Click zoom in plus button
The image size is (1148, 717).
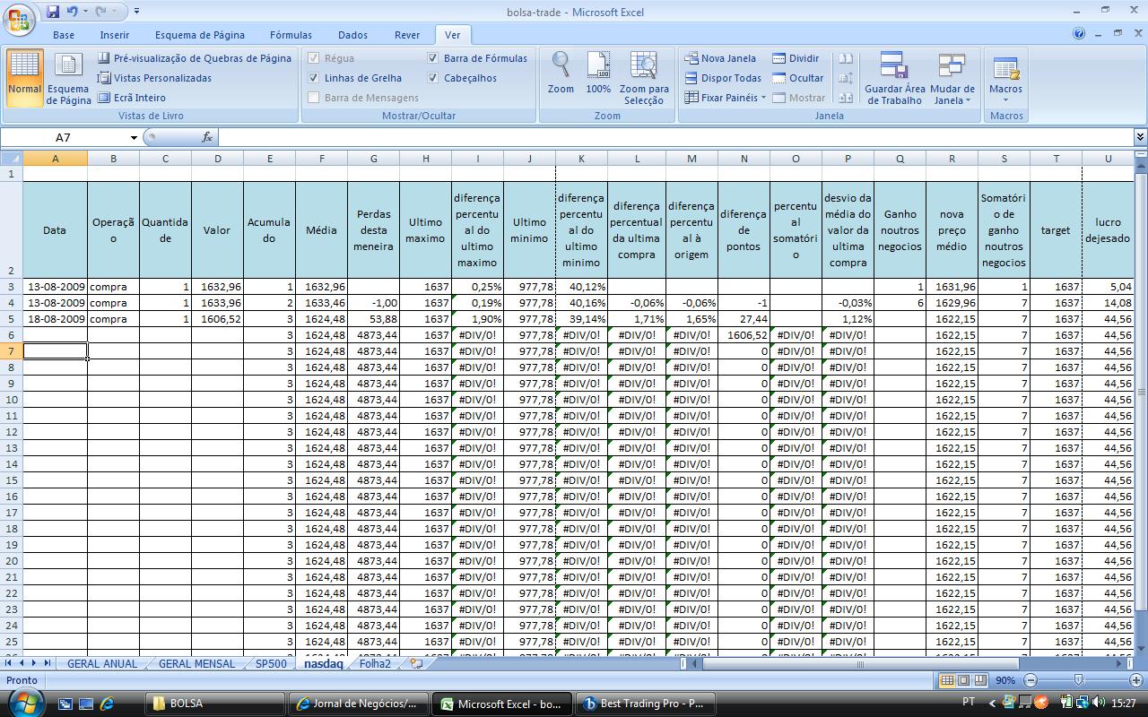coord(1136,680)
